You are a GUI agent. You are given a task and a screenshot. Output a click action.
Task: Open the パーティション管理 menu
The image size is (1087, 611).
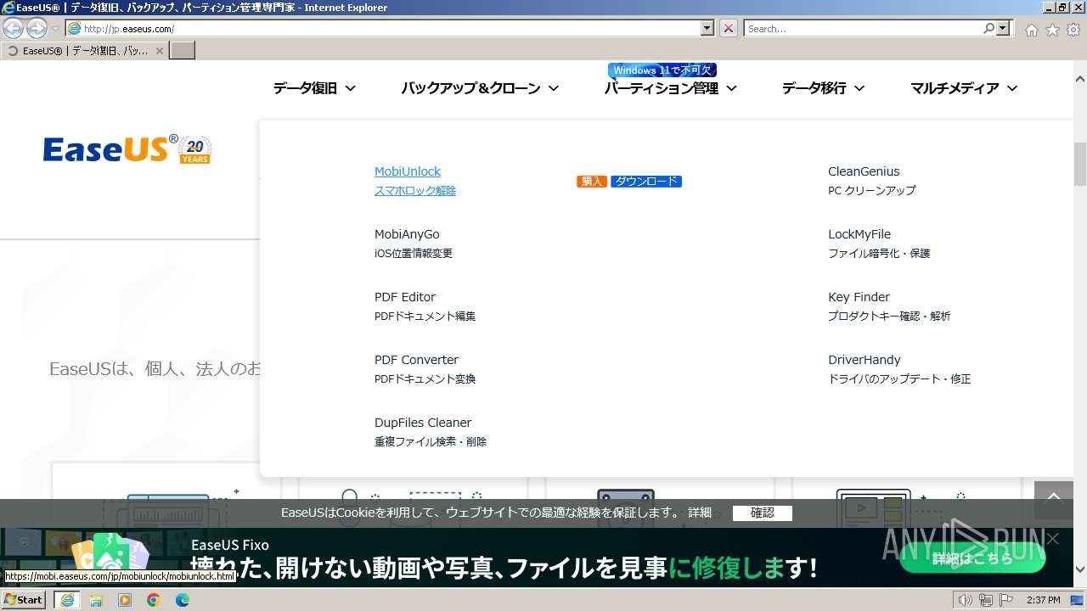click(x=670, y=88)
